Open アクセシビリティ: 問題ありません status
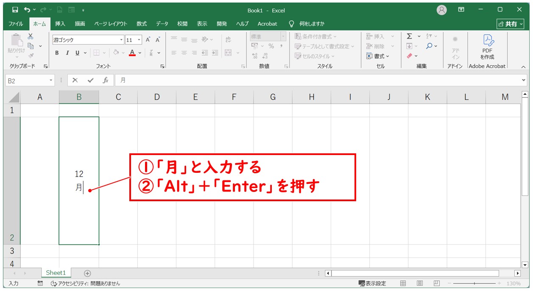Image resolution: width=533 pixels, height=291 pixels. coord(85,283)
